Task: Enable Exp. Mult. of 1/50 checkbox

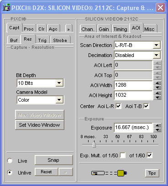Action: click(123, 155)
